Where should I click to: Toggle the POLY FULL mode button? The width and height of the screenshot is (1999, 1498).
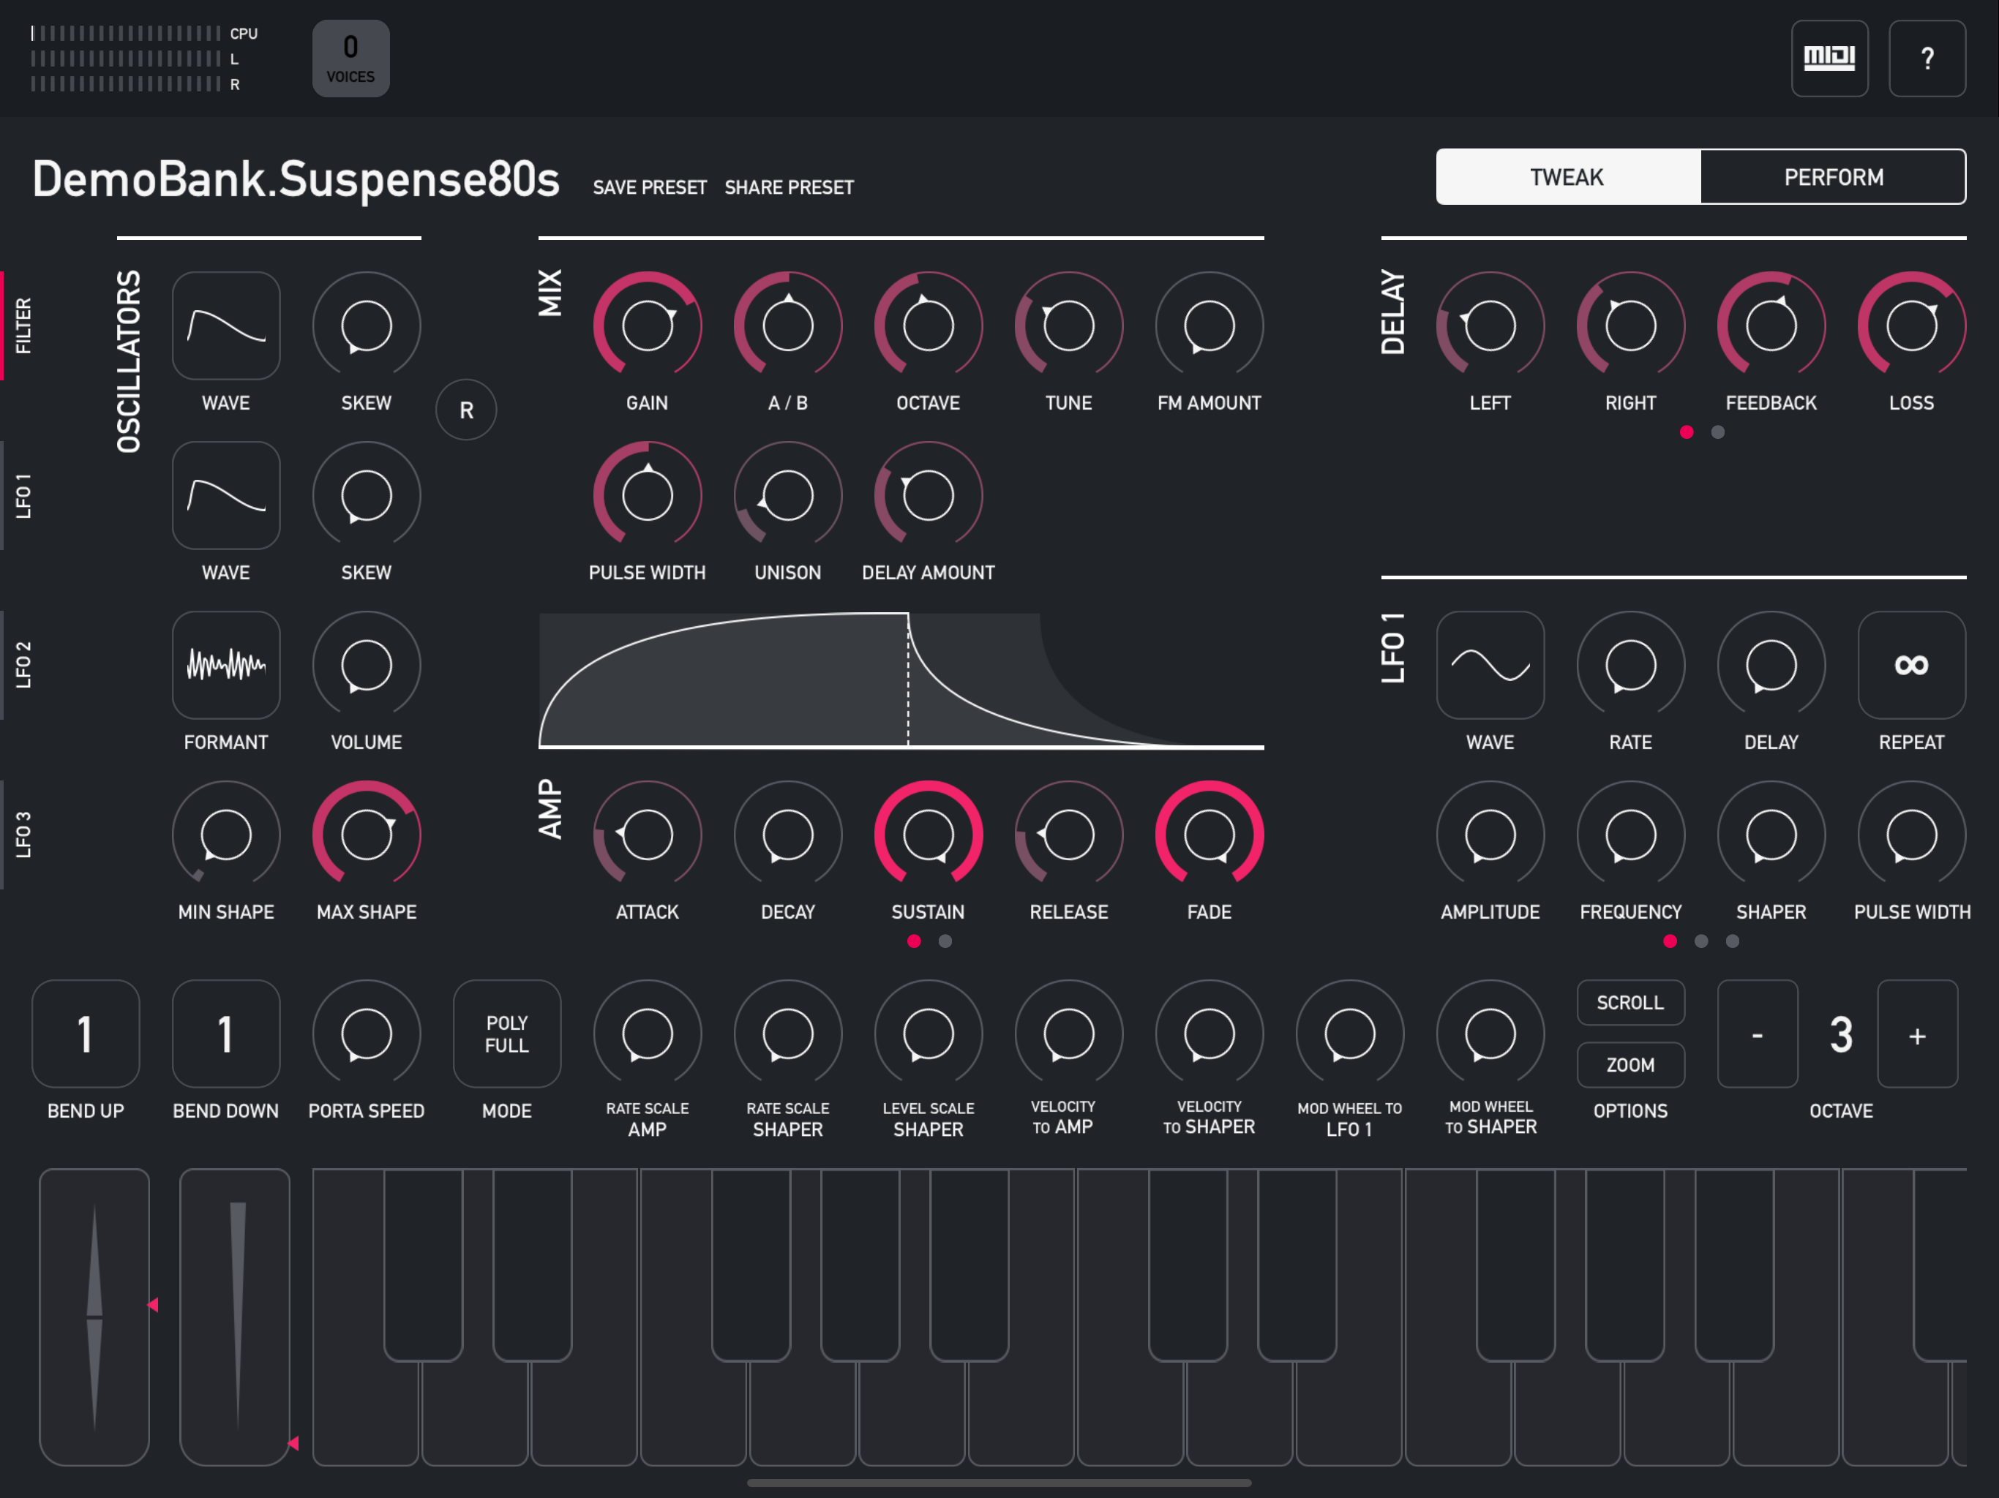pos(506,1034)
